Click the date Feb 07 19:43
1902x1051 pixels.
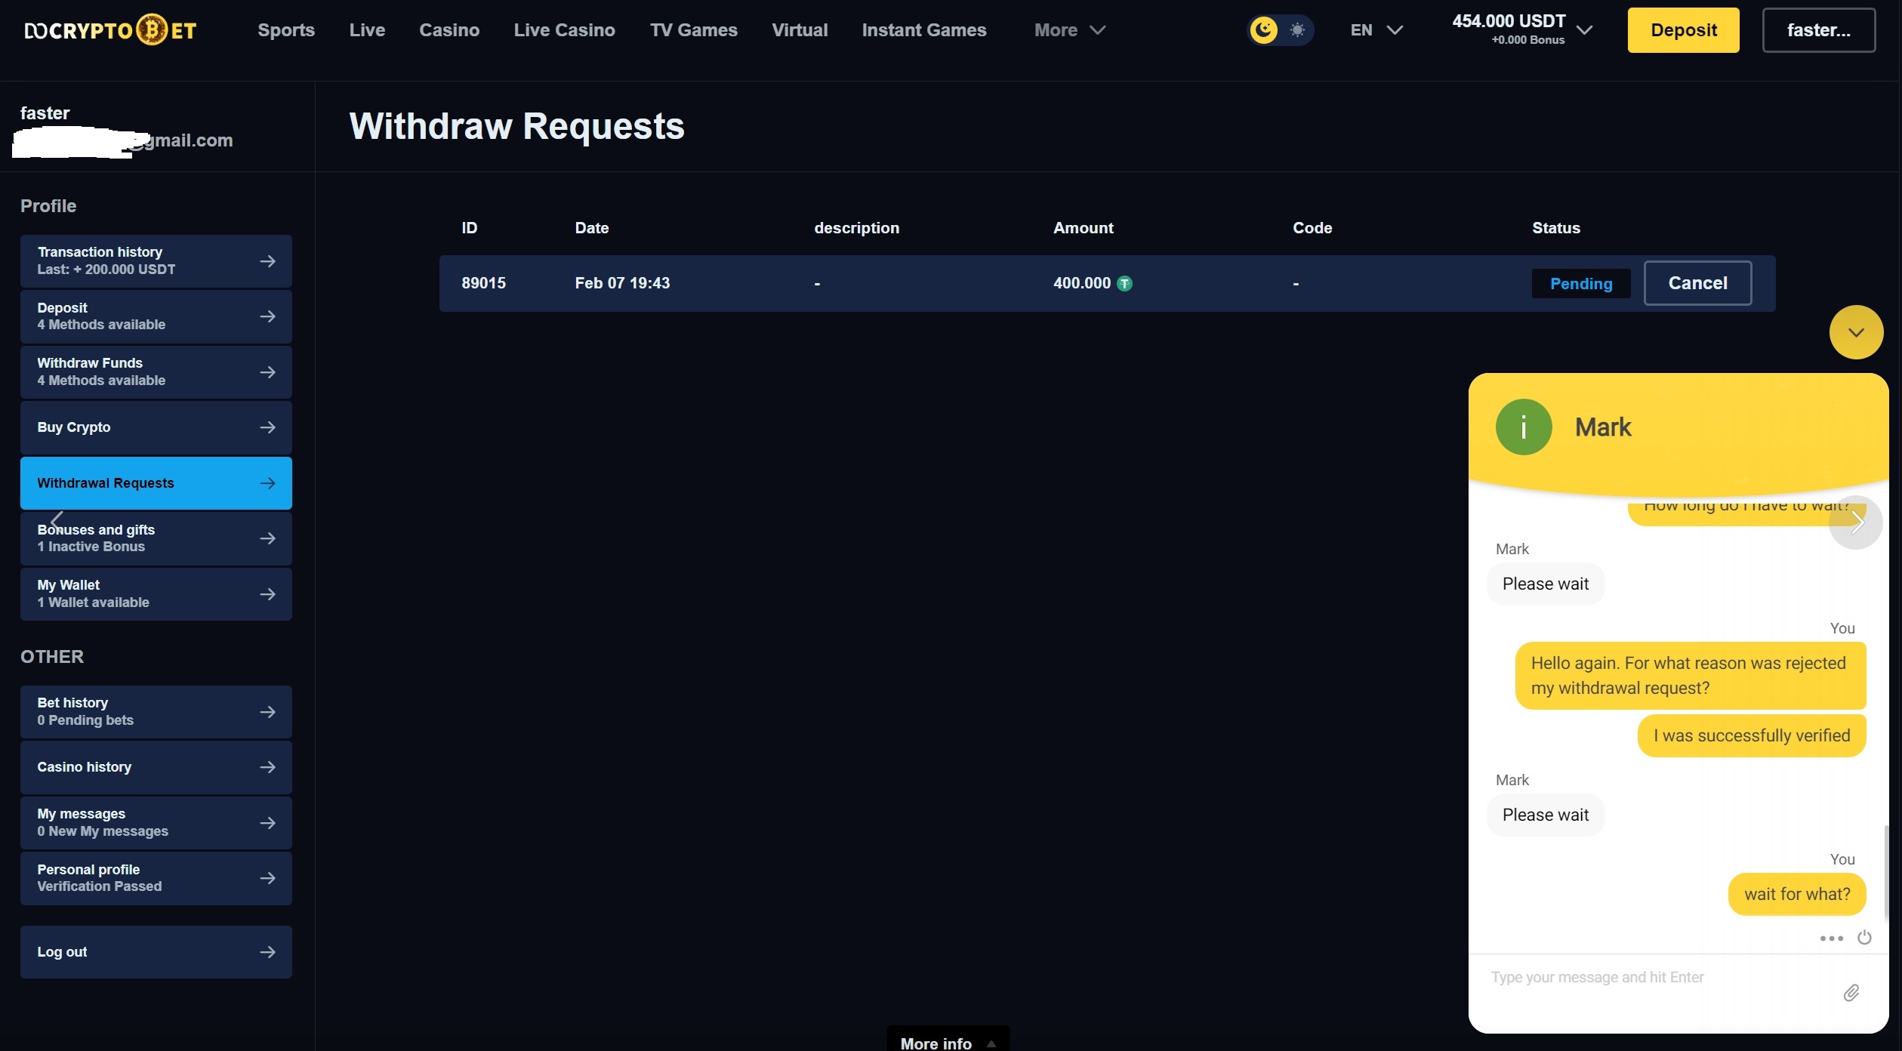[x=622, y=283]
